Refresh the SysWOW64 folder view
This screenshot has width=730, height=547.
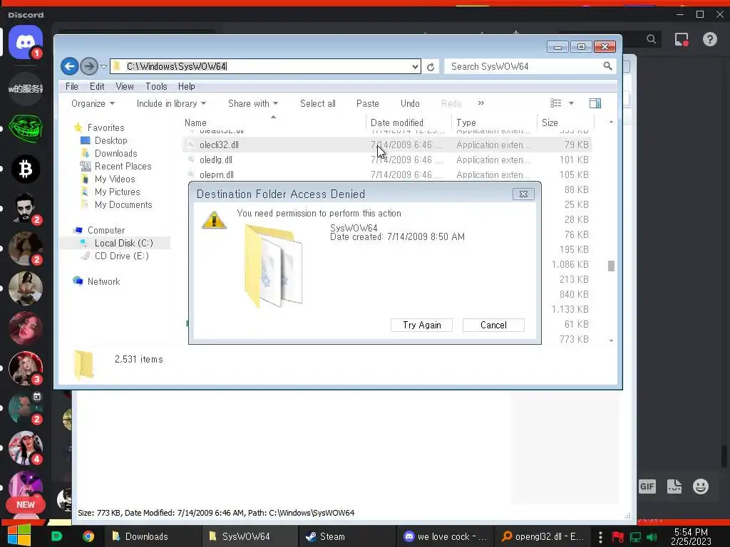point(431,67)
